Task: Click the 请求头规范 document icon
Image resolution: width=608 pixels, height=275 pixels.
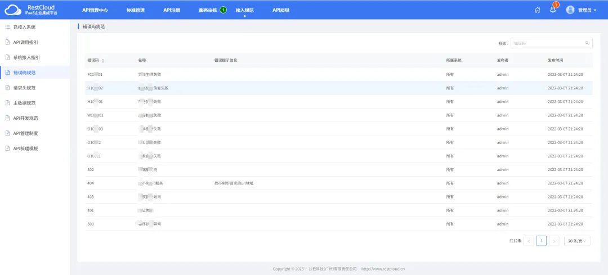Action: (7, 88)
